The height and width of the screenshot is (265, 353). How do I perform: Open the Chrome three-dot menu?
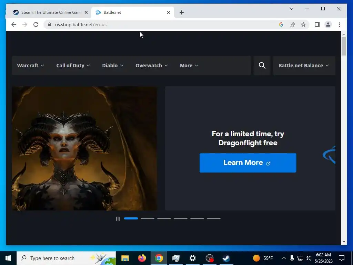(339, 24)
